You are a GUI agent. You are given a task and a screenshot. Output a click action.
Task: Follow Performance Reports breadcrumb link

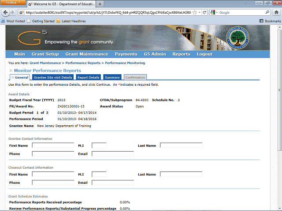[83, 63]
